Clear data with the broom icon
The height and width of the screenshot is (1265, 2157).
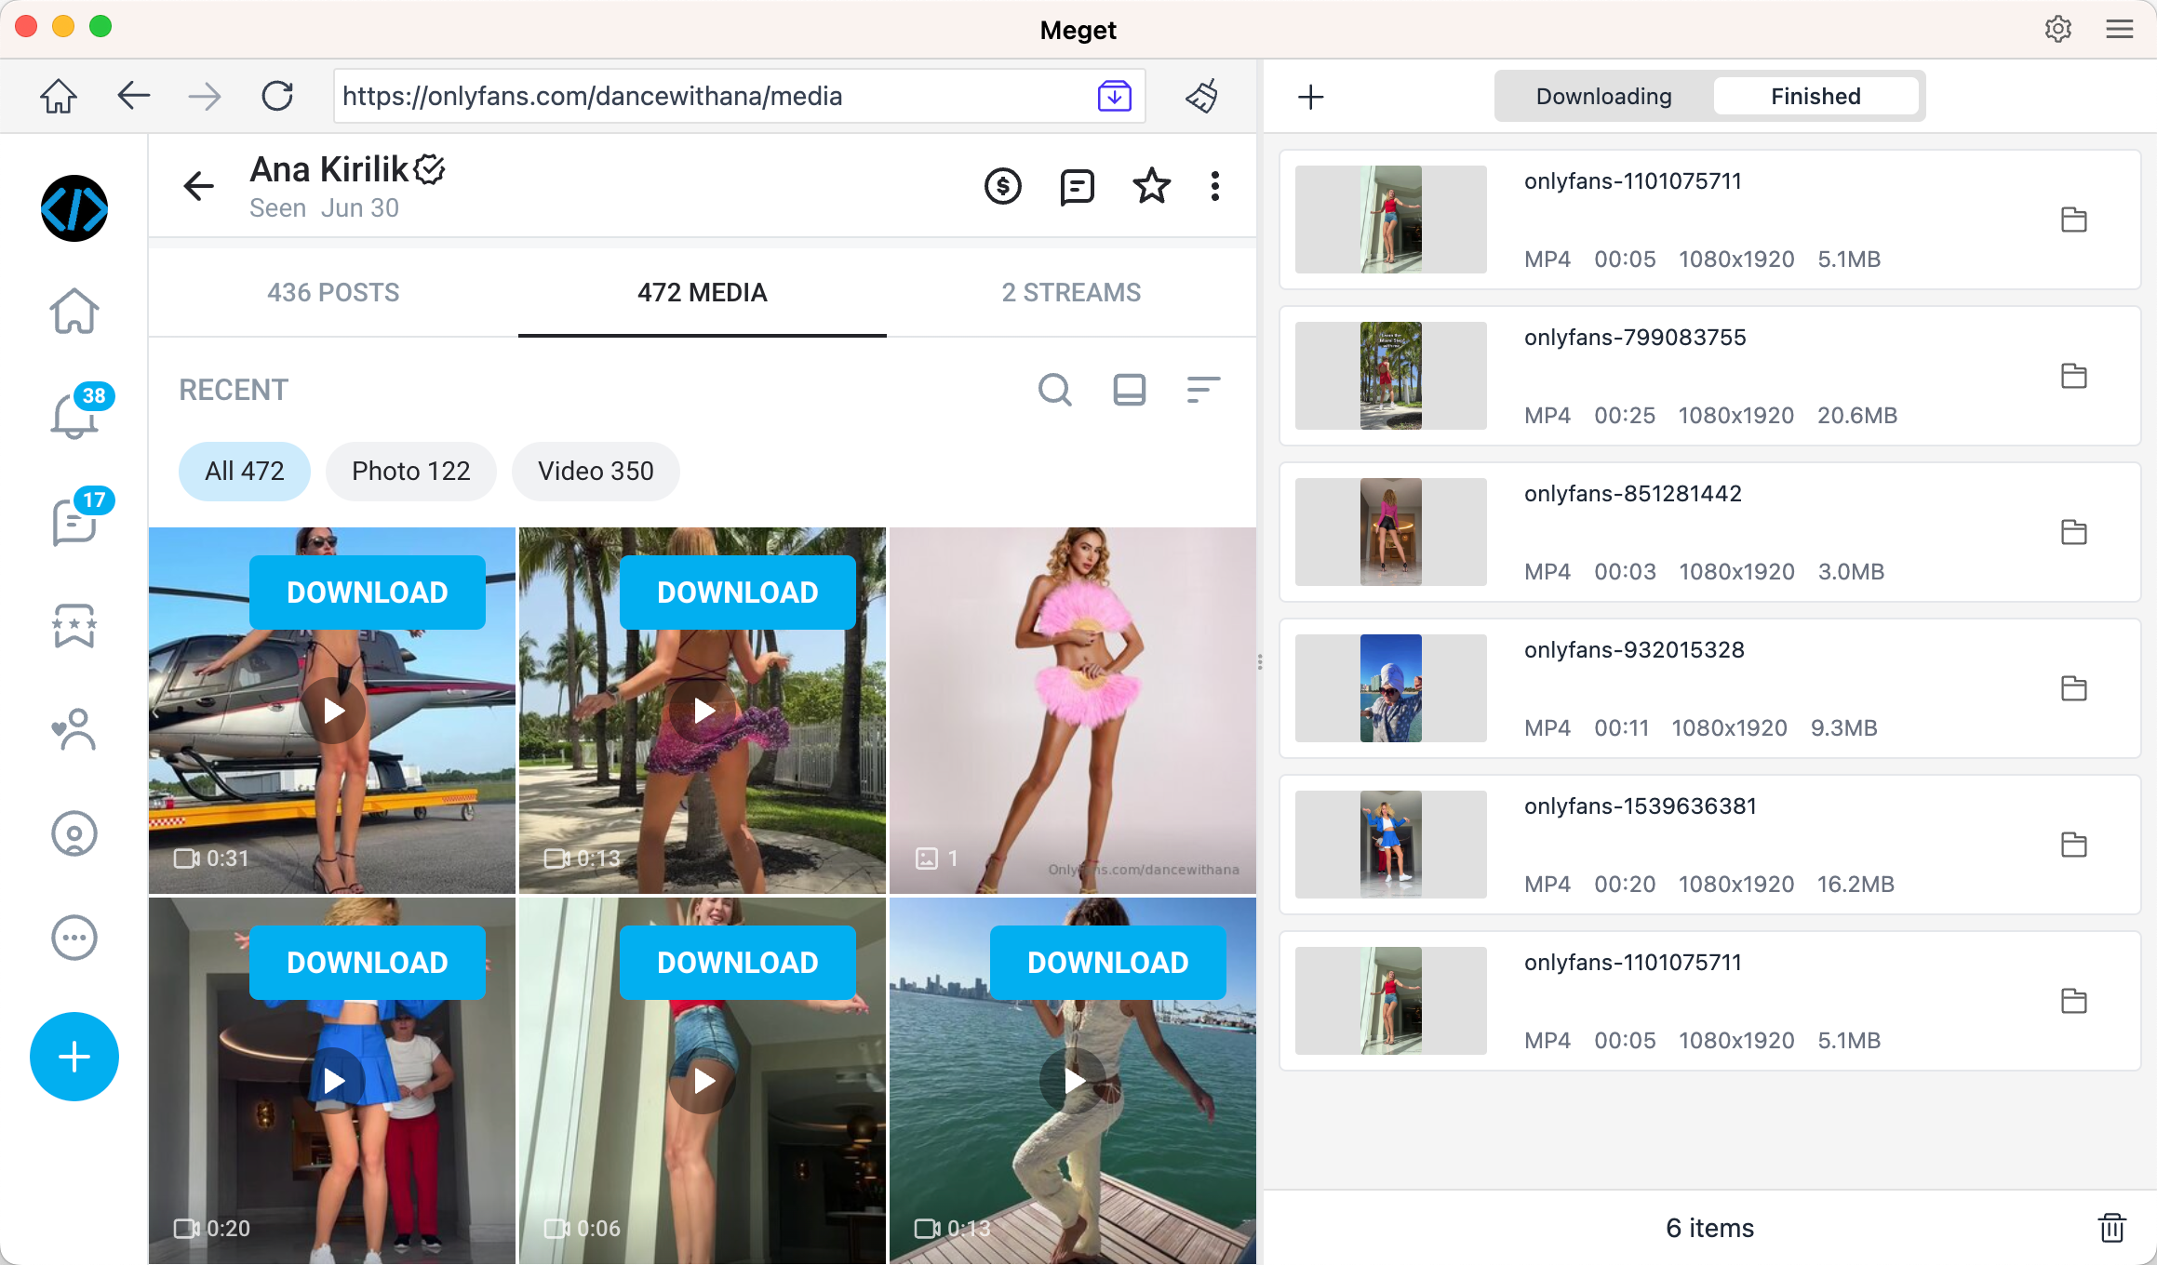(x=1200, y=96)
